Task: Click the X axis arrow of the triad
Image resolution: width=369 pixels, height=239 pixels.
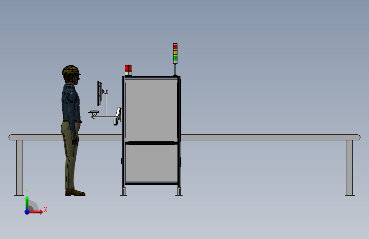Action: point(36,212)
